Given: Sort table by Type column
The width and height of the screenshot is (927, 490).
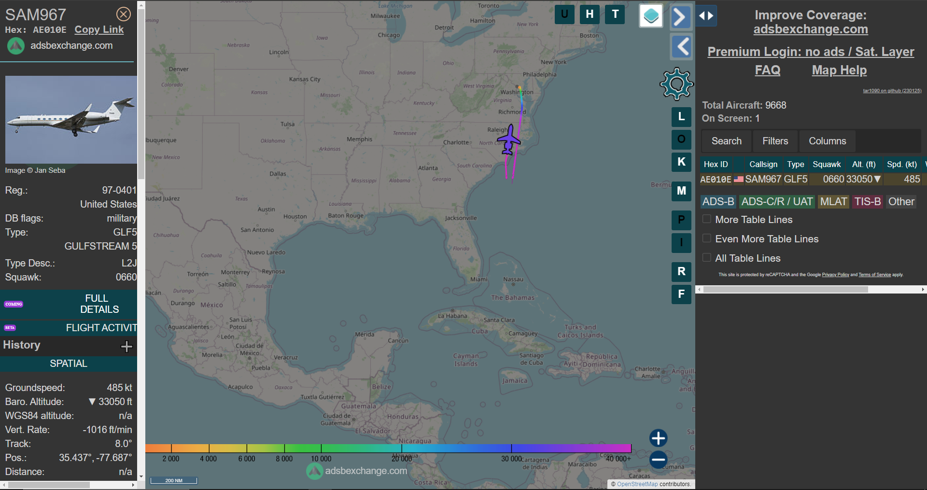Looking at the screenshot, I should 795,164.
